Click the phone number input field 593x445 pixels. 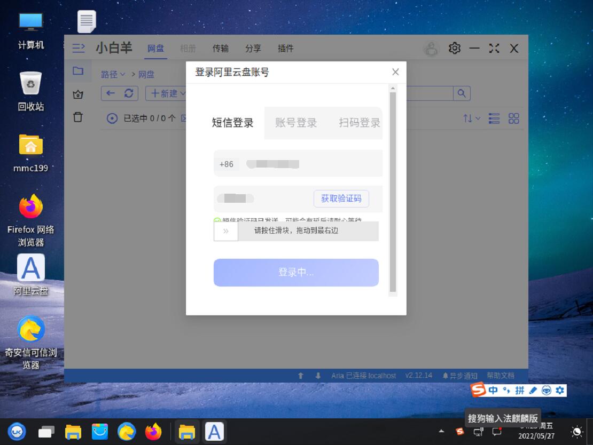pos(298,164)
